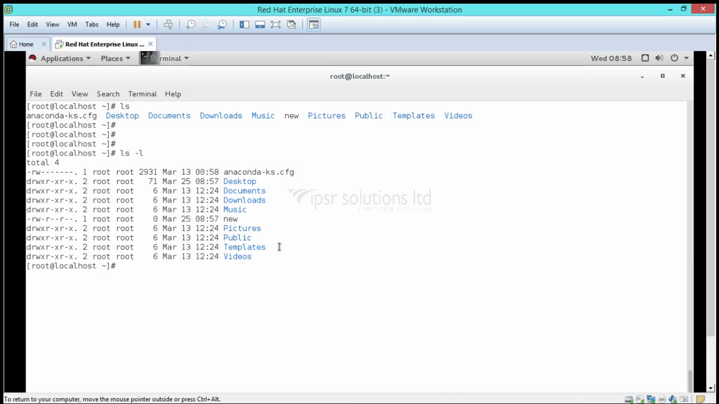719x404 pixels.
Task: Click Pictures in the ls -l listing
Action: point(242,228)
